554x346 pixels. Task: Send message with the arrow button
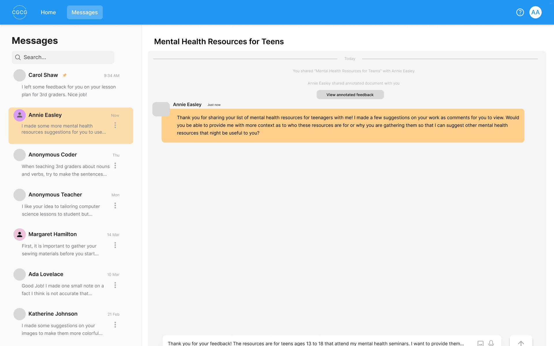pyautogui.click(x=521, y=343)
